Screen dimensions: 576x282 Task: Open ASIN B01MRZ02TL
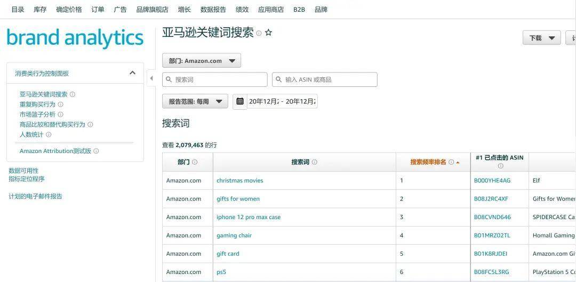tap(492, 236)
